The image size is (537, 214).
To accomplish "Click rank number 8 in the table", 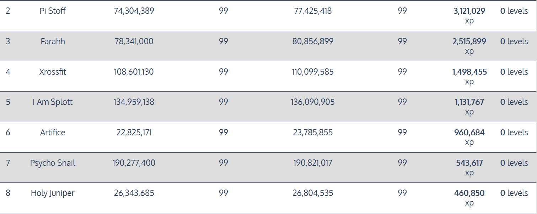I will coord(8,193).
